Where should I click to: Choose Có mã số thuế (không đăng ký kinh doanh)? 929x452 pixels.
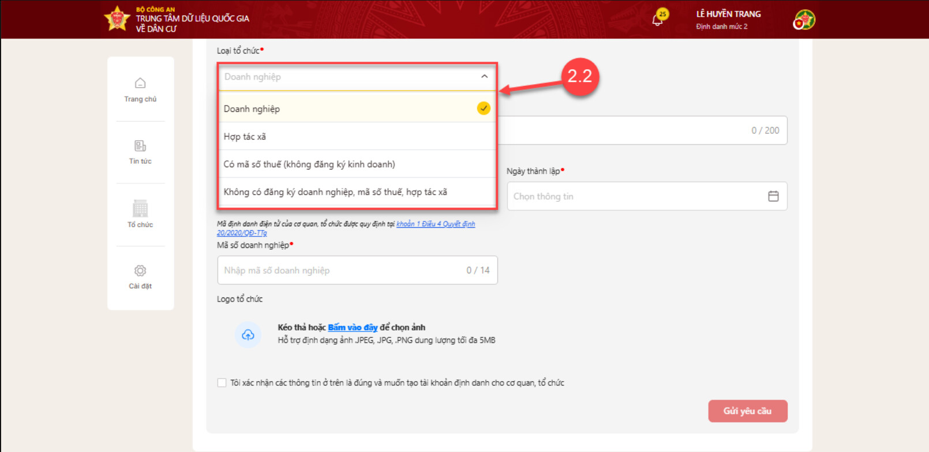coord(357,164)
